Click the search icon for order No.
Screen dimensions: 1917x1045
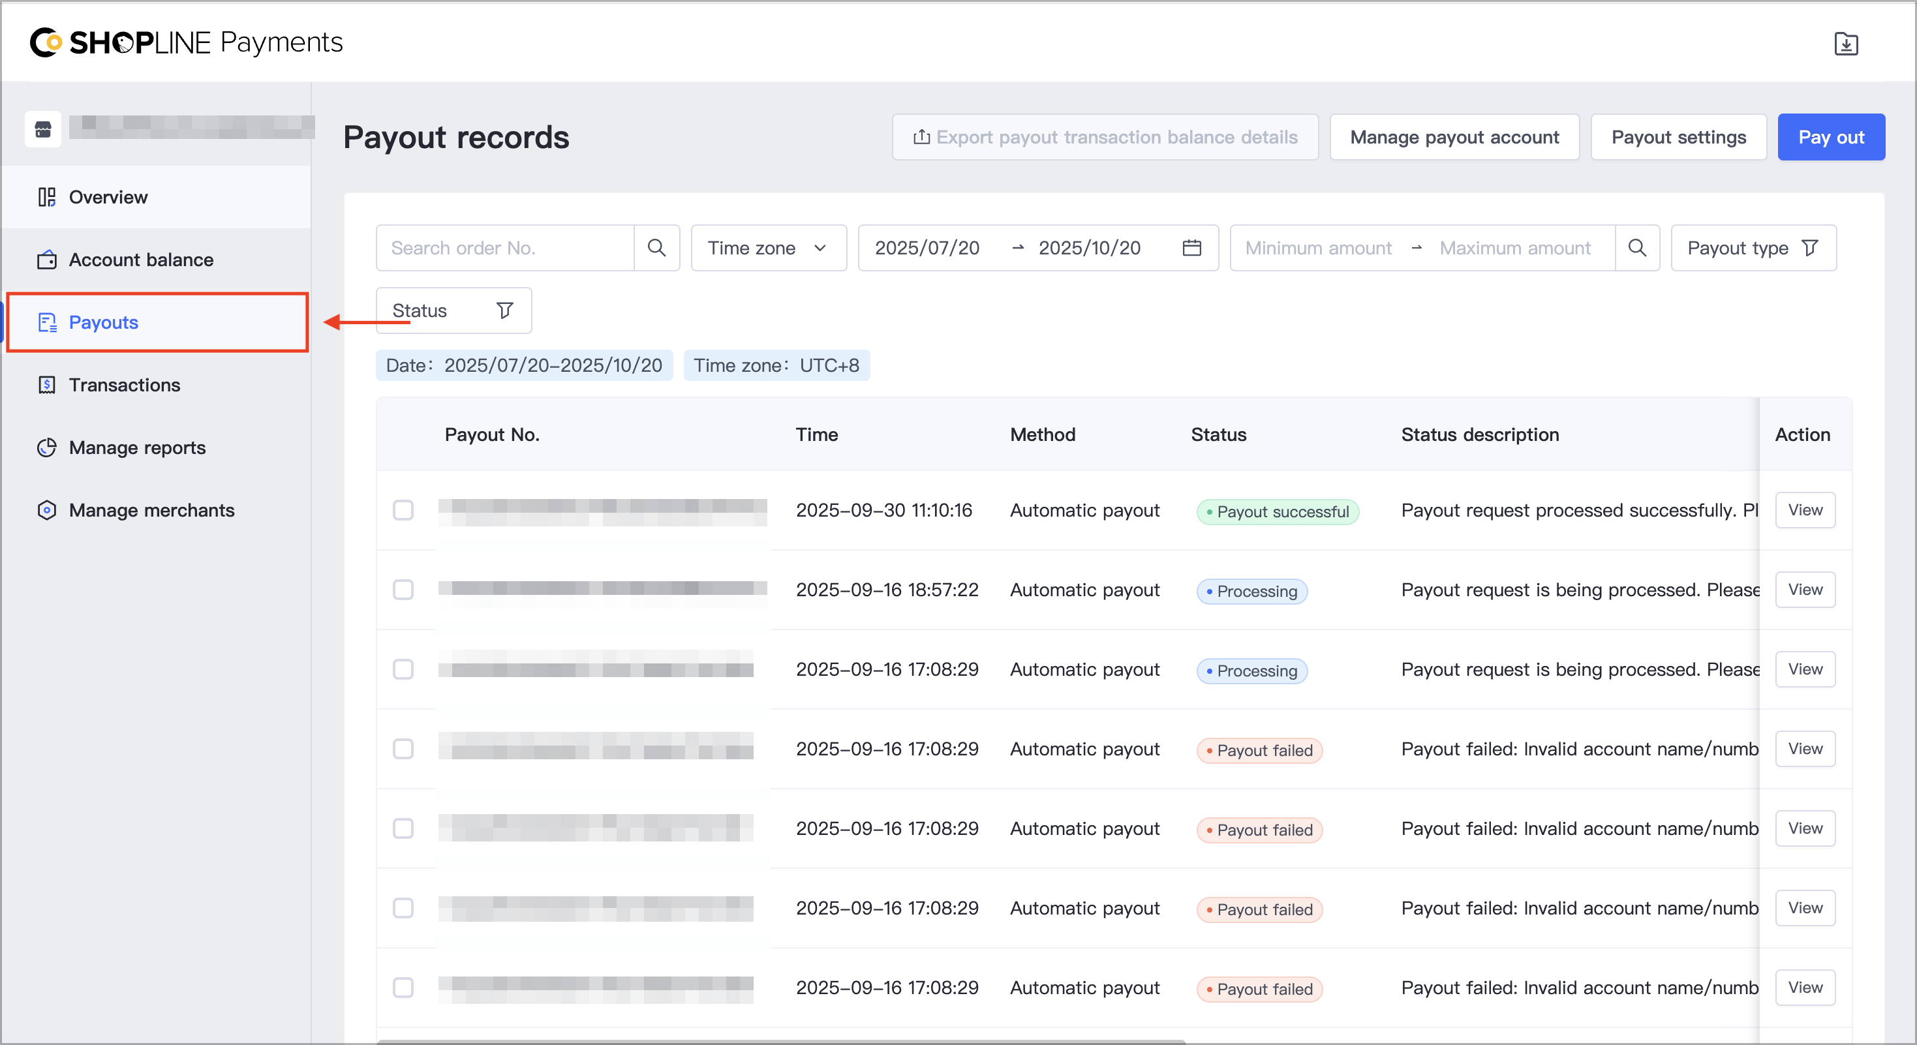click(656, 248)
